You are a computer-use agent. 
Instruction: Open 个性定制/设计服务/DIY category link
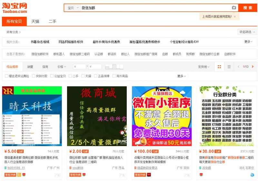click(x=184, y=42)
